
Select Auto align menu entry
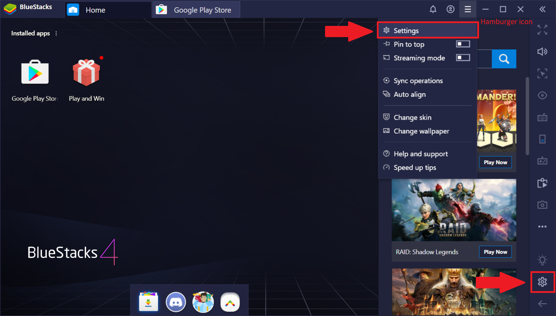(428, 94)
